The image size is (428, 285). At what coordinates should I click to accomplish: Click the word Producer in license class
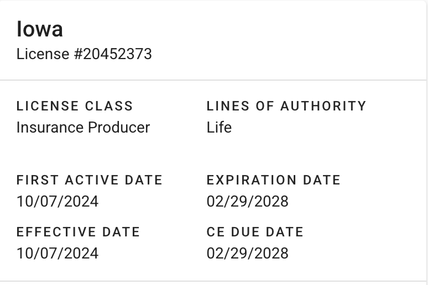tap(119, 128)
